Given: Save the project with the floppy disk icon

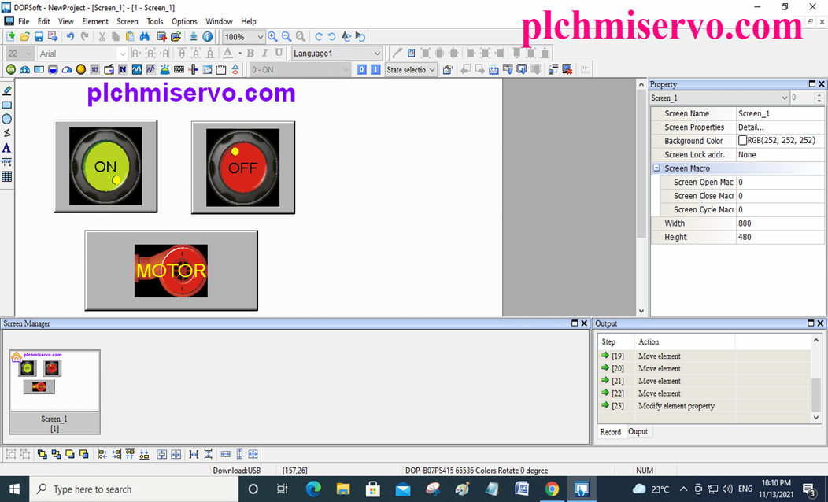Looking at the screenshot, I should 39,36.
